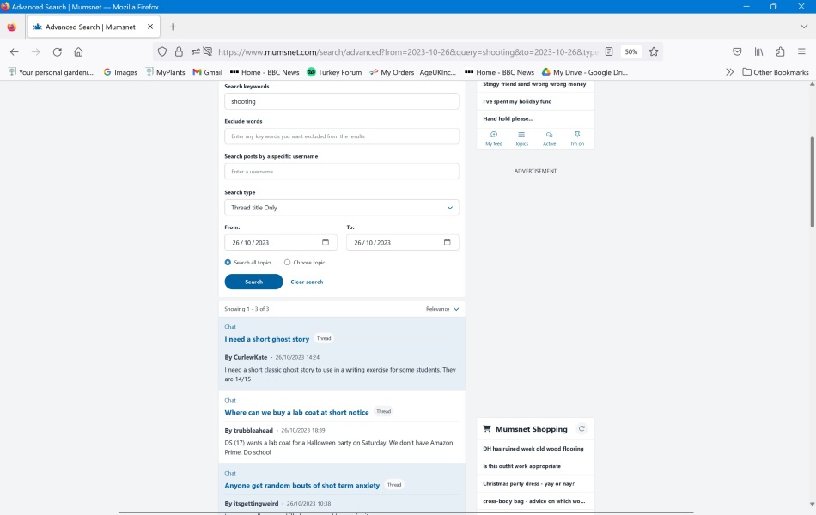Open Reader View from the address bar
816x515 pixels.
click(608, 51)
